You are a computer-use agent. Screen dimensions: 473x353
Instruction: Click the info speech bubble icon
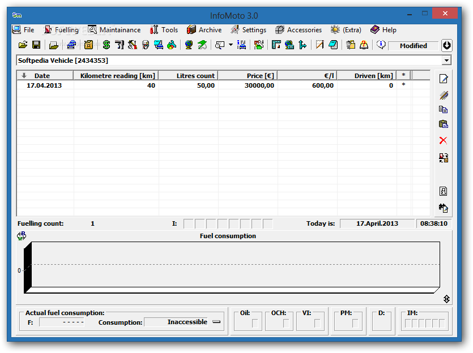tap(381, 45)
